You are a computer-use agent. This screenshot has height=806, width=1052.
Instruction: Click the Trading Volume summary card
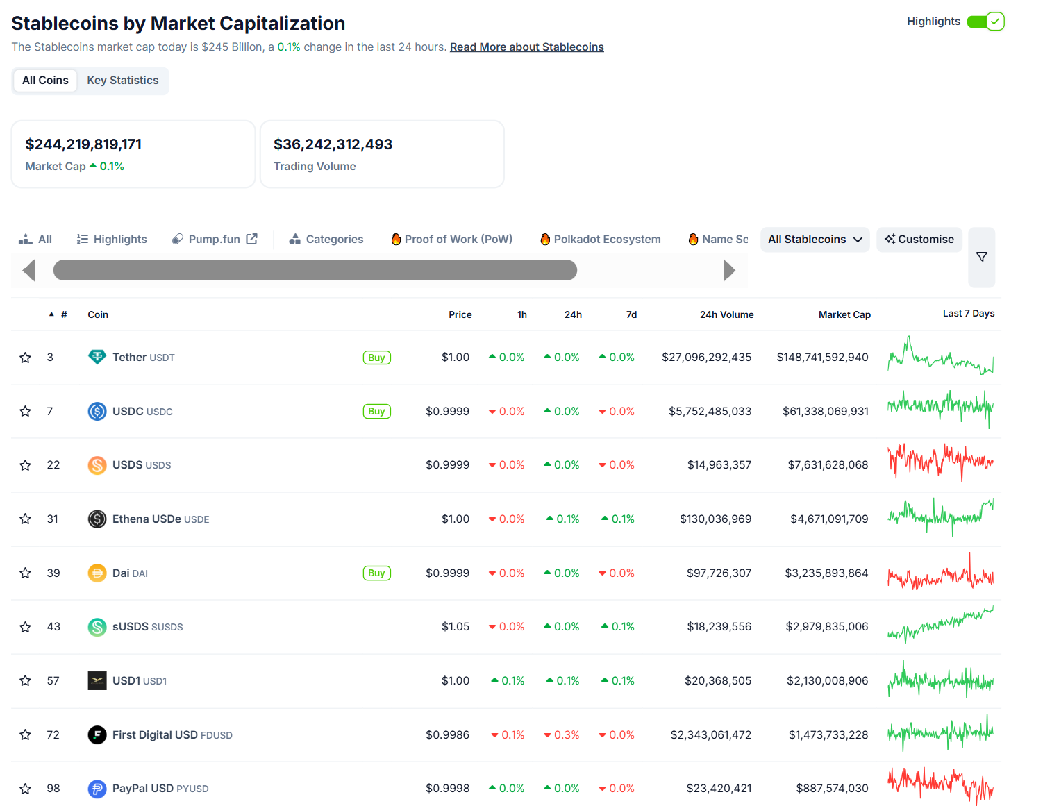pos(382,154)
